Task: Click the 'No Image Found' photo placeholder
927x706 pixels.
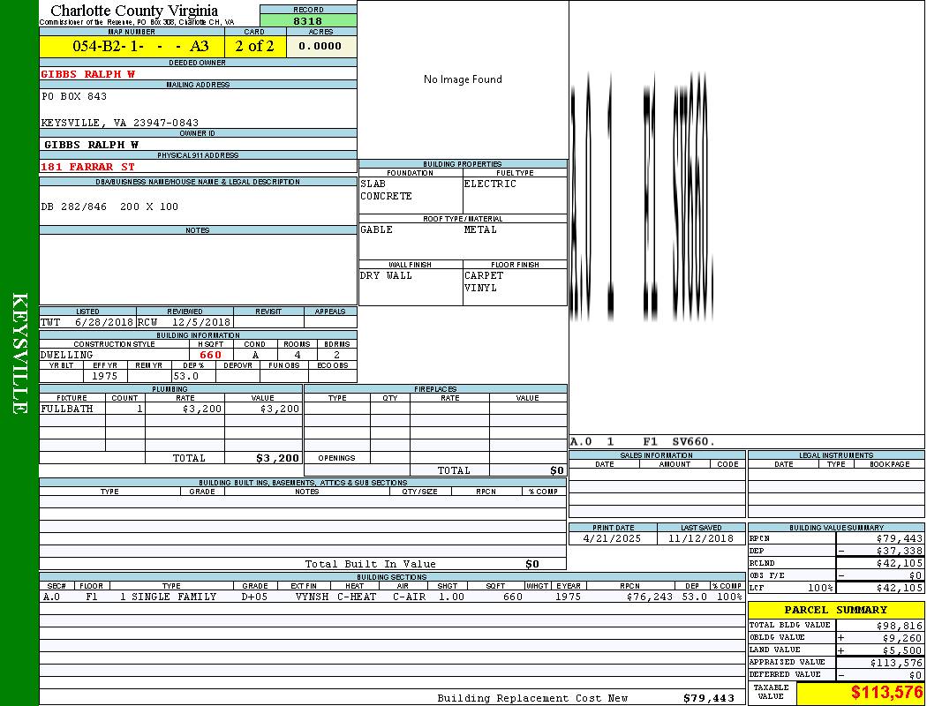Action: [x=463, y=79]
